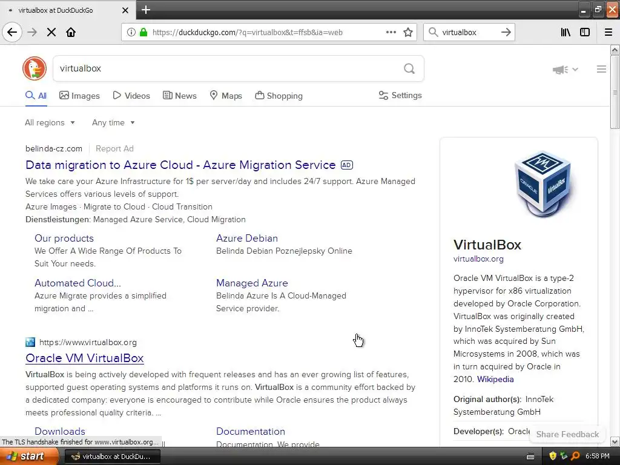Screen dimensions: 620x465
Task: Open page actions three-dot menu
Action: (391, 32)
